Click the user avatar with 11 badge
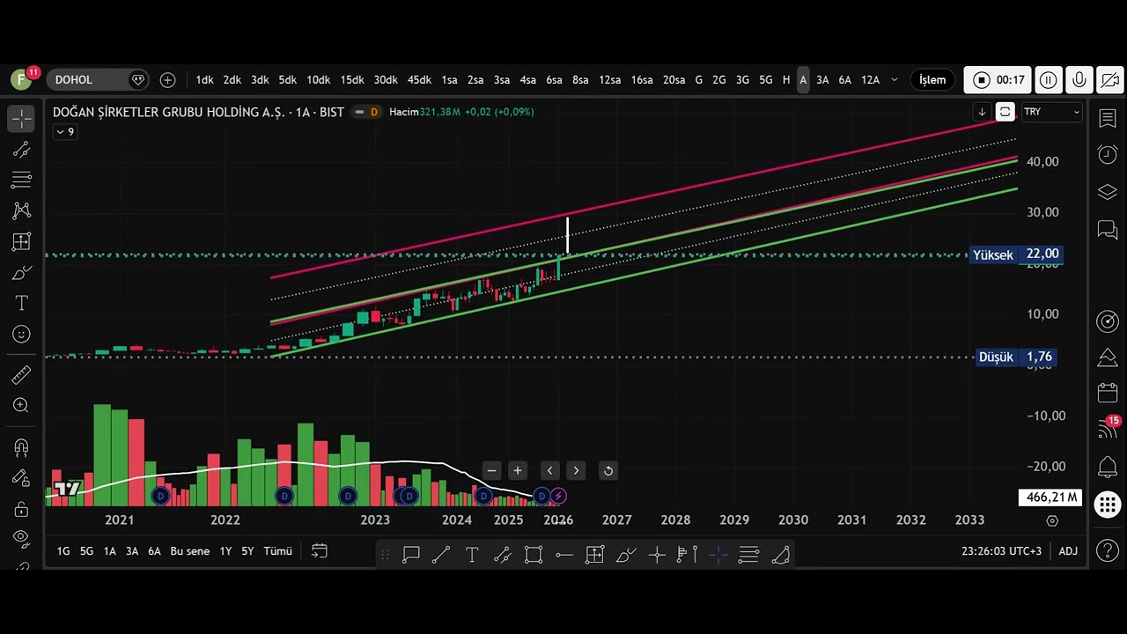This screenshot has width=1127, height=634. coord(21,79)
